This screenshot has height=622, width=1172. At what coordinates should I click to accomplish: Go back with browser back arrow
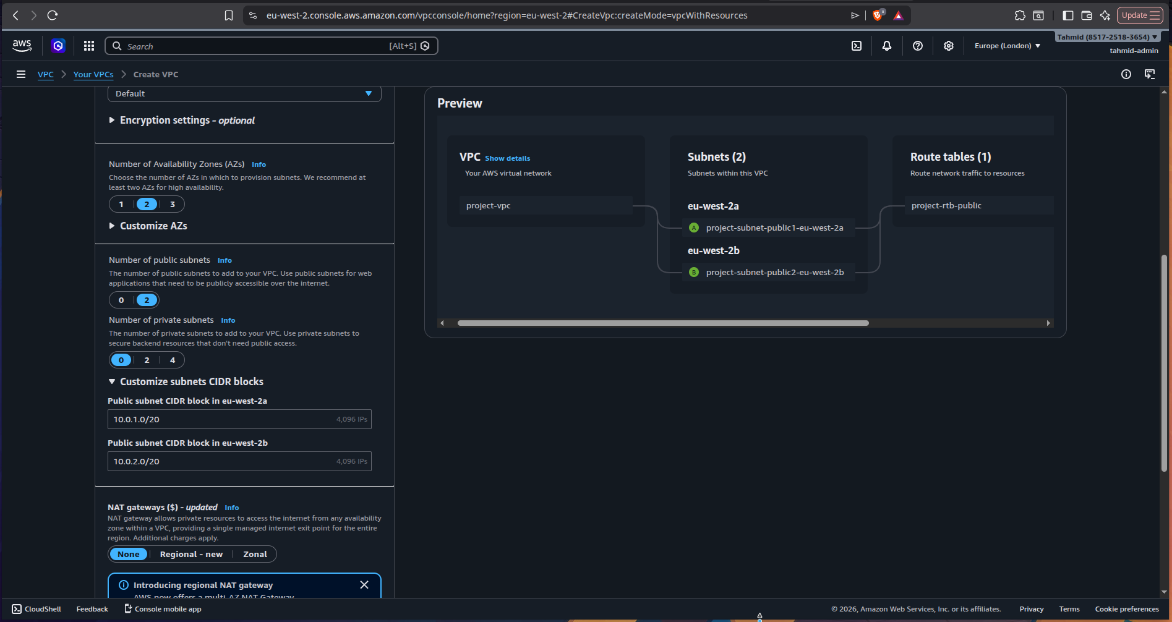[x=16, y=15]
